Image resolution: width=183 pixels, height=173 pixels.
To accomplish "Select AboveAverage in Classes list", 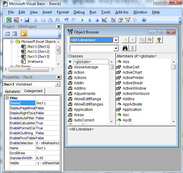I will [x=86, y=67].
